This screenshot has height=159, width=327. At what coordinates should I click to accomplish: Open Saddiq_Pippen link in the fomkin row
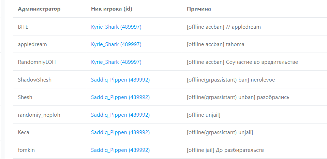[x=120, y=150]
